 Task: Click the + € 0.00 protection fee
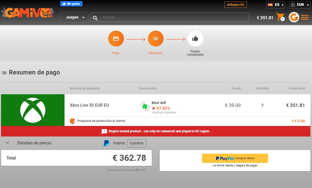tap(298, 121)
